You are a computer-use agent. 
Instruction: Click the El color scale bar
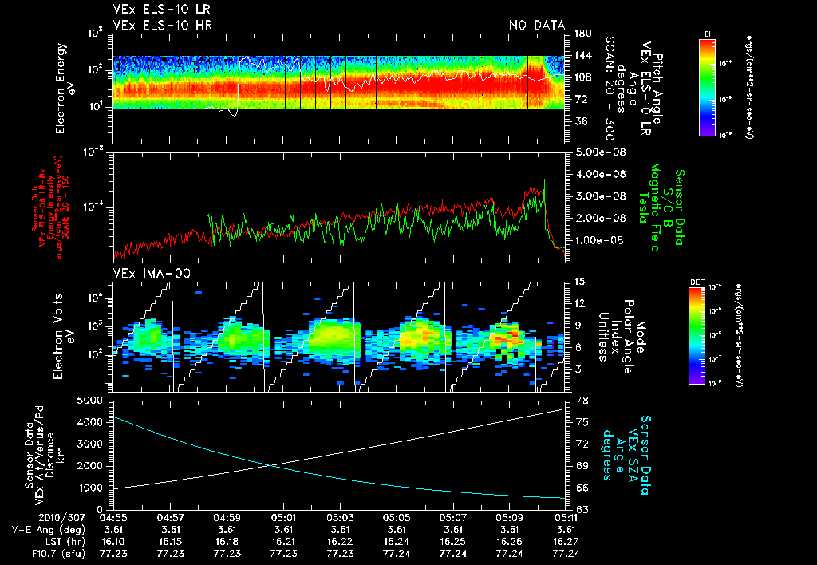(707, 87)
